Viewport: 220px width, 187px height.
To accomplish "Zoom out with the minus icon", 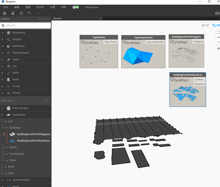I will coord(218,42).
